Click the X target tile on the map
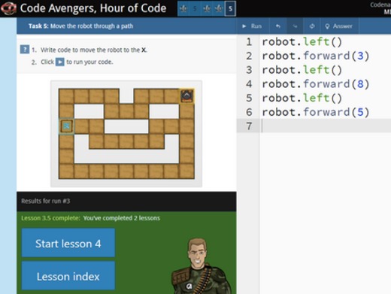 [x=66, y=126]
